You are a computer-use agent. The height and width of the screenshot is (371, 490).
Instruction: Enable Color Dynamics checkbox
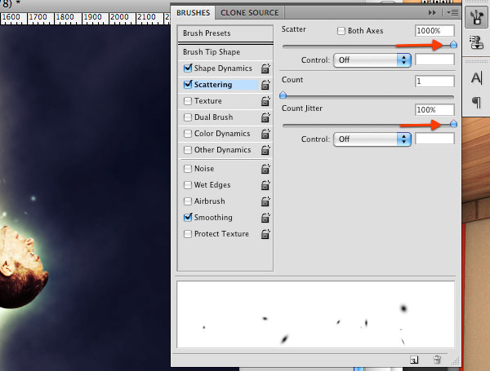pos(188,134)
